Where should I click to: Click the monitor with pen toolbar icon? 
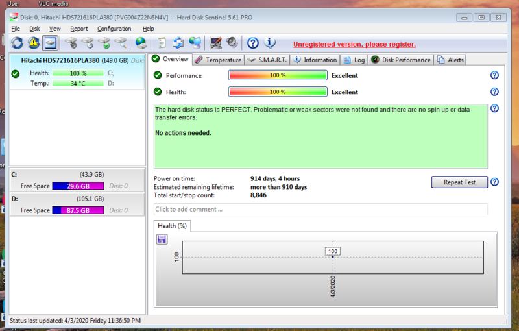click(x=216, y=43)
